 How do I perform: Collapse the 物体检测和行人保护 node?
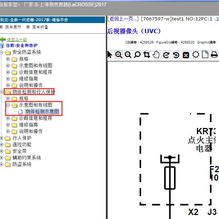pos(1,92)
